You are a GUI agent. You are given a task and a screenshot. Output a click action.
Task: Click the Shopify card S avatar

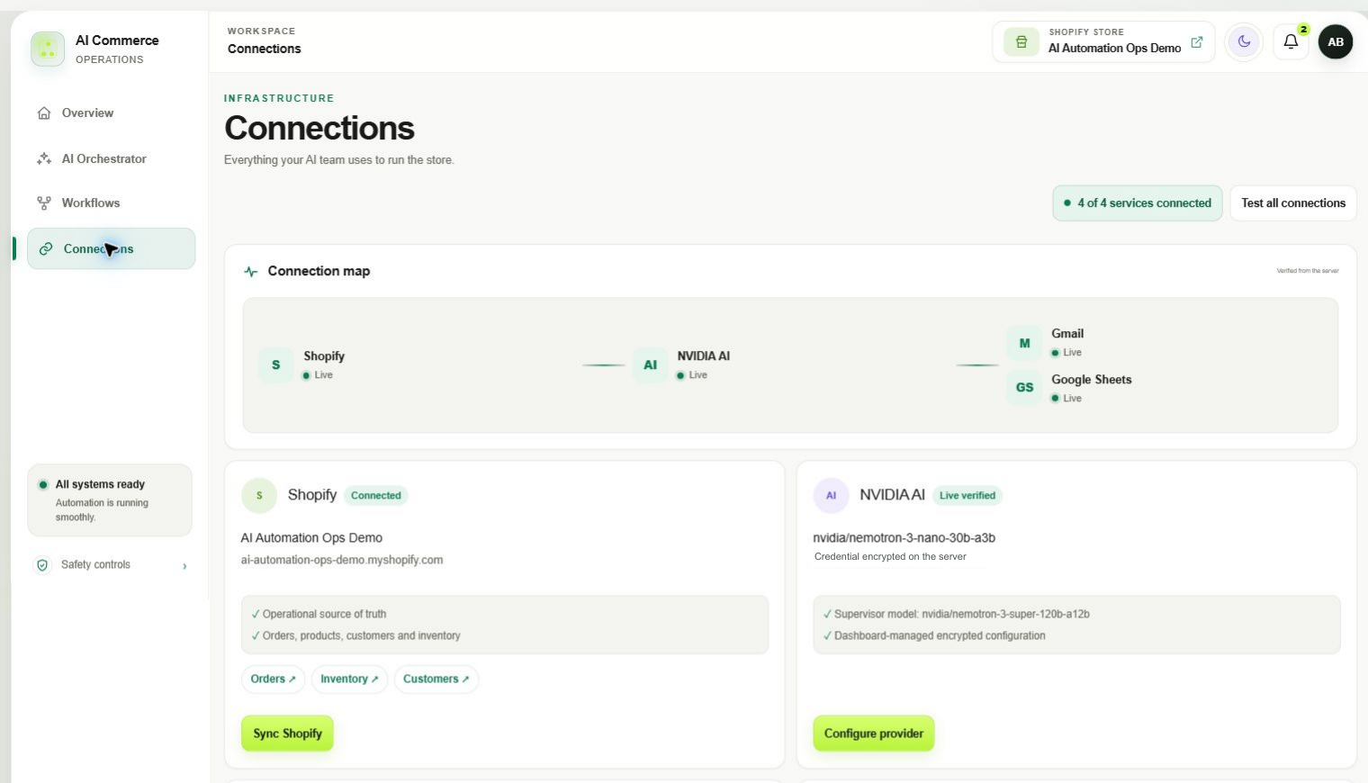[259, 495]
